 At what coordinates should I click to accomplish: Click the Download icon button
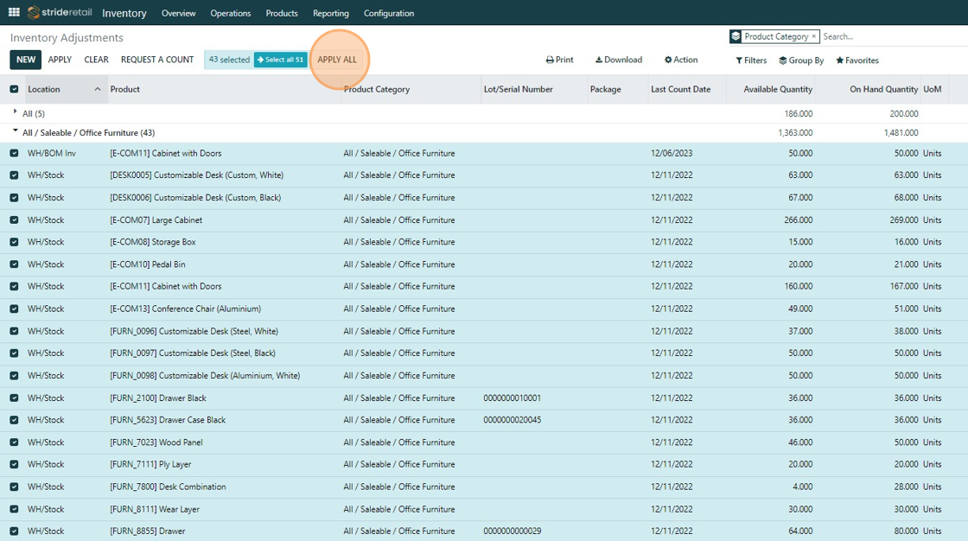[x=618, y=60]
